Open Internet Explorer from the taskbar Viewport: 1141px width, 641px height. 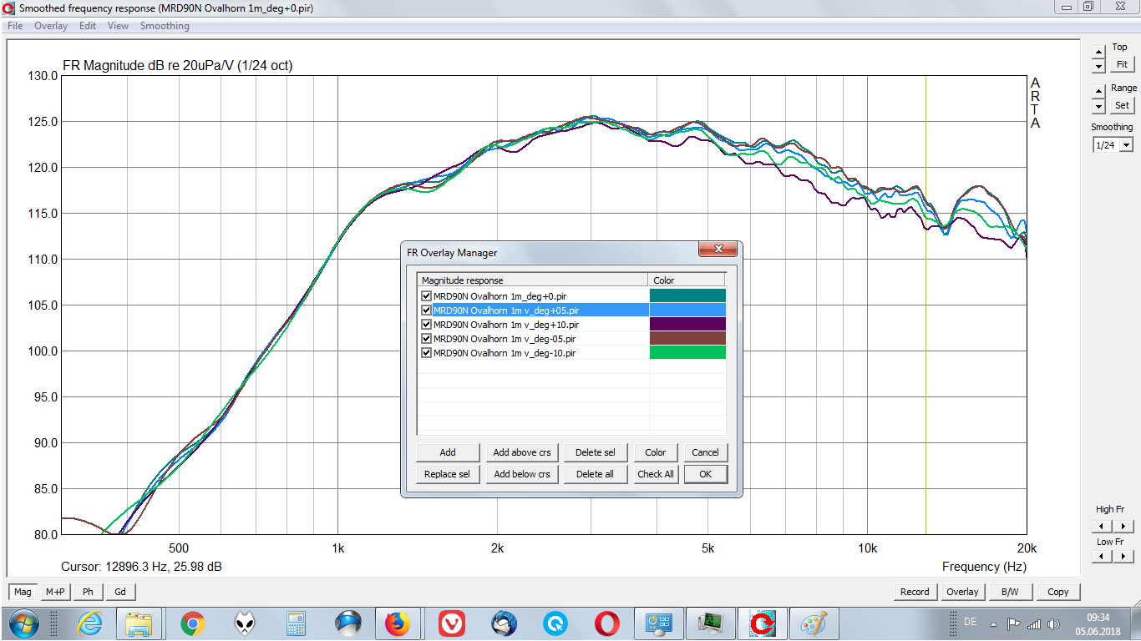89,623
